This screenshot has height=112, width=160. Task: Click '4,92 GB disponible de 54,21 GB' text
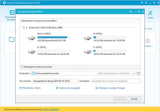[51, 41]
